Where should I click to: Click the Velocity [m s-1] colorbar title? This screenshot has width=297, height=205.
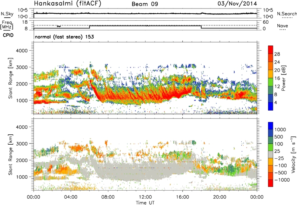(x=293, y=154)
